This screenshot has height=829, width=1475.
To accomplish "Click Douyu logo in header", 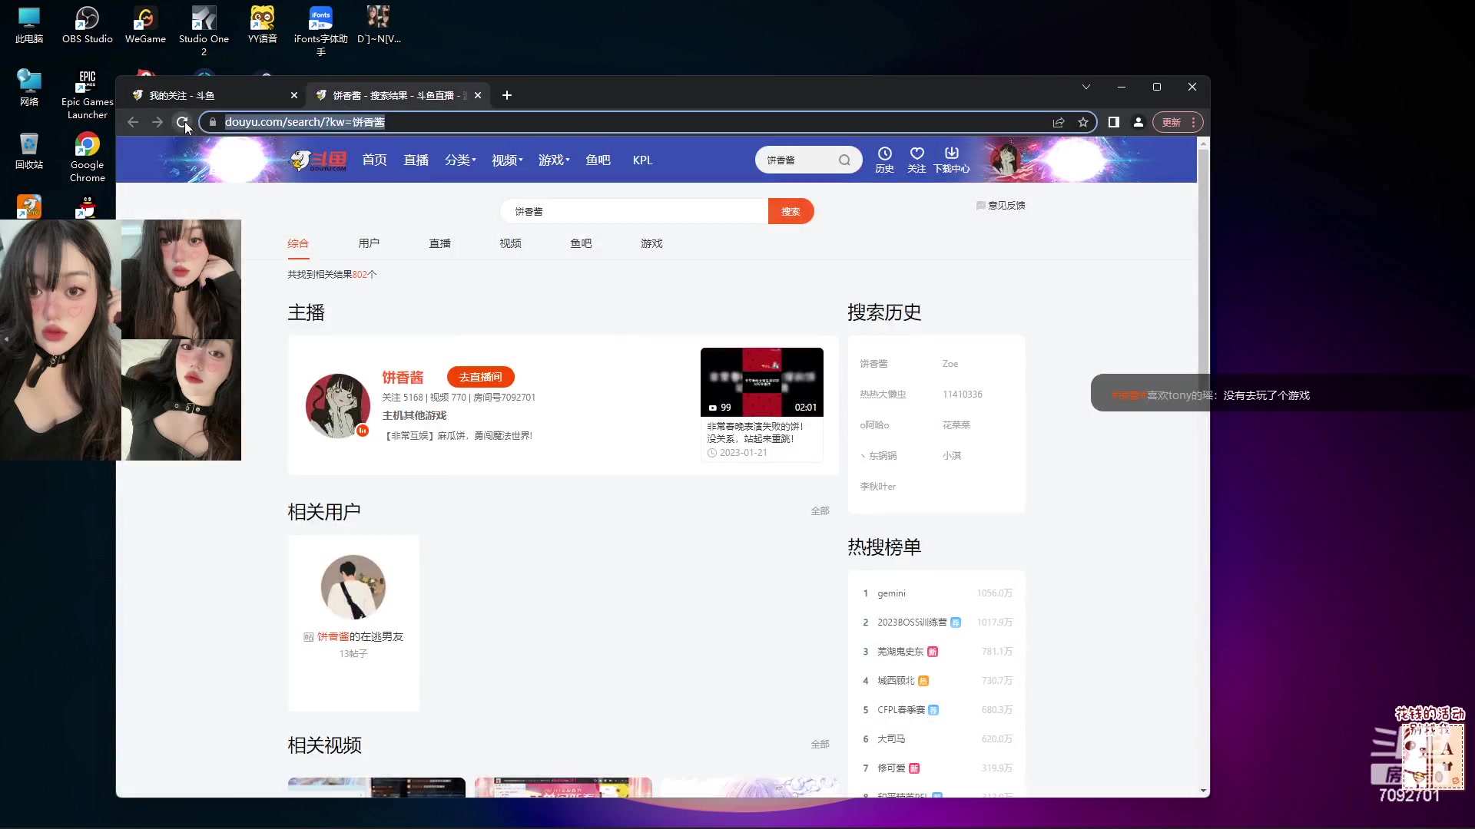I will point(319,160).
